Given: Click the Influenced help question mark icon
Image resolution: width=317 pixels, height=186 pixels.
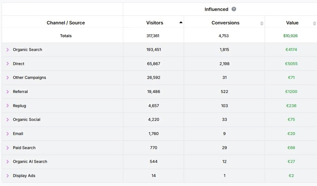Looking at the screenshot, I should pyautogui.click(x=234, y=9).
